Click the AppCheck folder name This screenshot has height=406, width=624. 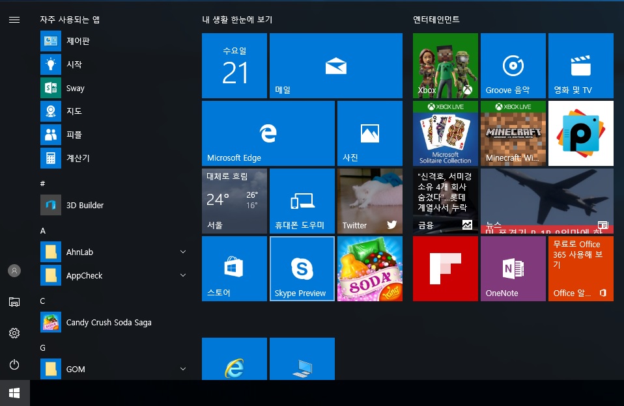pyautogui.click(x=85, y=276)
